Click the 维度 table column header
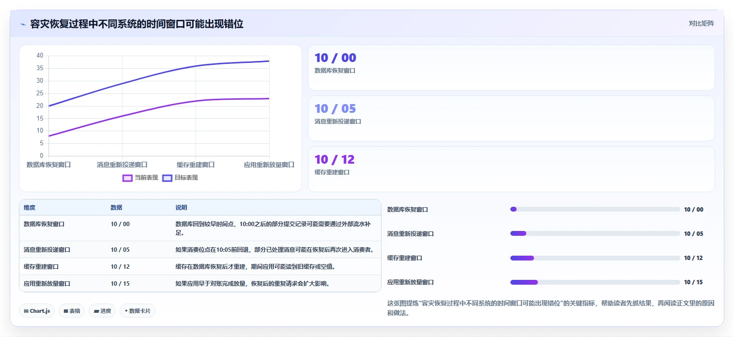Viewport: 734px width, 337px height. tap(30, 208)
